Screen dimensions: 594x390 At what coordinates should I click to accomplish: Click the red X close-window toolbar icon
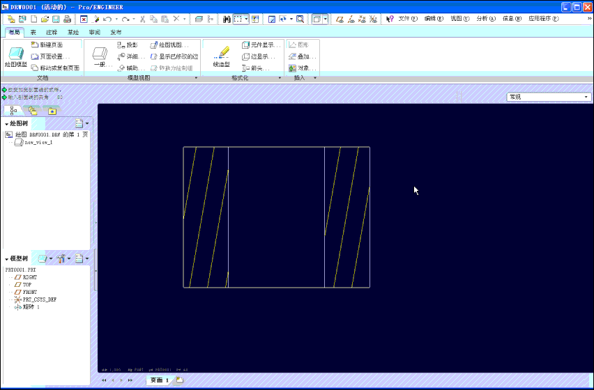tap(84, 19)
